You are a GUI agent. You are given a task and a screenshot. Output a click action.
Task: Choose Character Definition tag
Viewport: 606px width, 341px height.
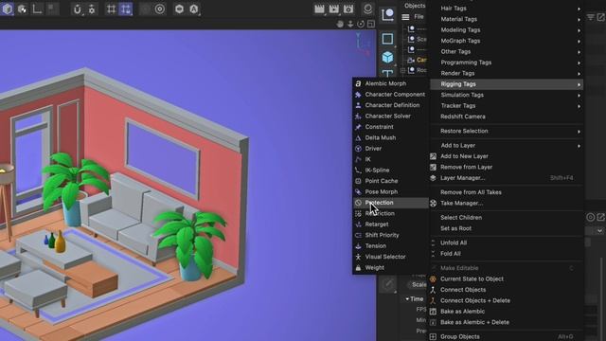click(x=390, y=105)
